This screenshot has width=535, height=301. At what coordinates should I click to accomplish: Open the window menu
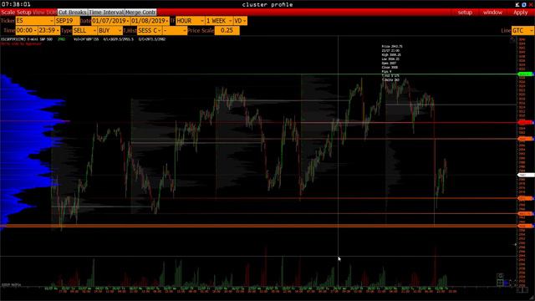pyautogui.click(x=492, y=13)
